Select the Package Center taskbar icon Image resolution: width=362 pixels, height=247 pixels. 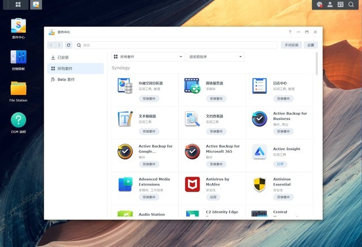click(36, 5)
